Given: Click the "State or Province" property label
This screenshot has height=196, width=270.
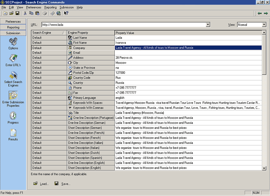Looking at the screenshot, I should (x=84, y=68).
